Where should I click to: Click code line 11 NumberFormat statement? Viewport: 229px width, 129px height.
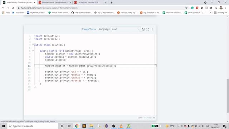(81, 66)
